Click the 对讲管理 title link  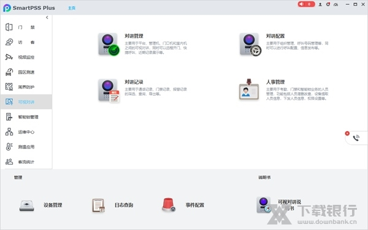(134, 36)
